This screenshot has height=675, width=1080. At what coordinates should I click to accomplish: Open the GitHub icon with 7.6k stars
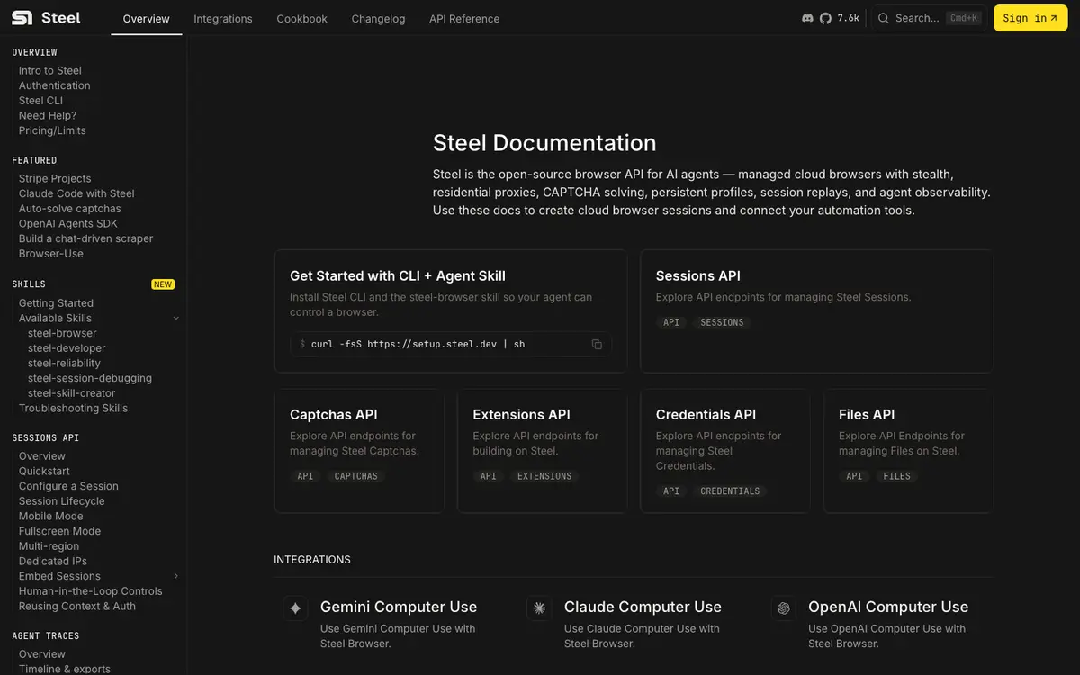825,18
